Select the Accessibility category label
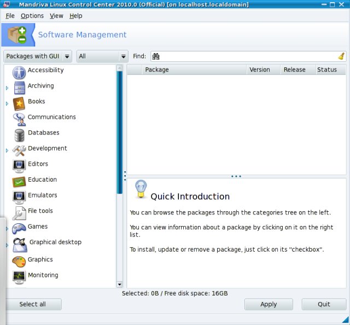 (46, 70)
